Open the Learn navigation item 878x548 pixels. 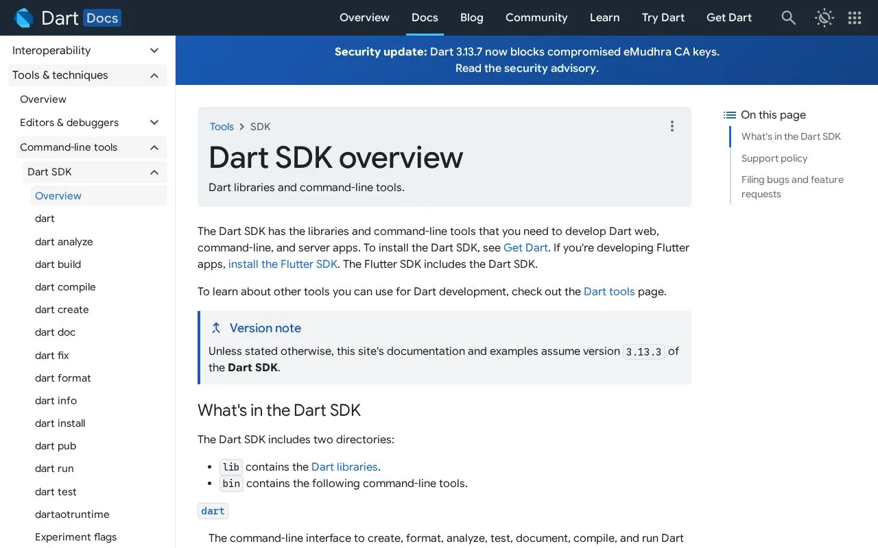pos(604,18)
